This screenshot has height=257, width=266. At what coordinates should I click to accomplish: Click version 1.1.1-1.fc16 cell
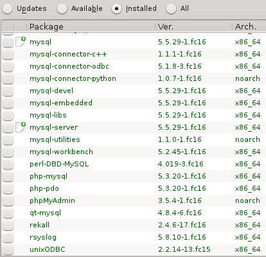tap(180, 54)
